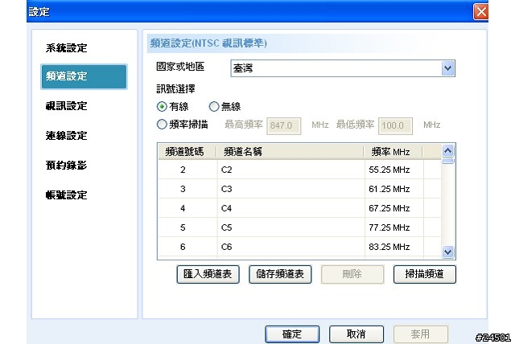Start scanning with 掃描頻道 button
Screen dimensions: 515x344
click(x=425, y=274)
